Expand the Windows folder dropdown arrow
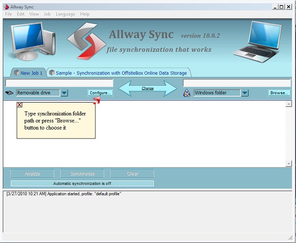This screenshot has width=296, height=243. (245, 93)
